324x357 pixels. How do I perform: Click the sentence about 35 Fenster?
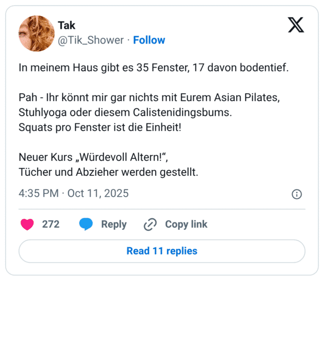[x=153, y=68]
